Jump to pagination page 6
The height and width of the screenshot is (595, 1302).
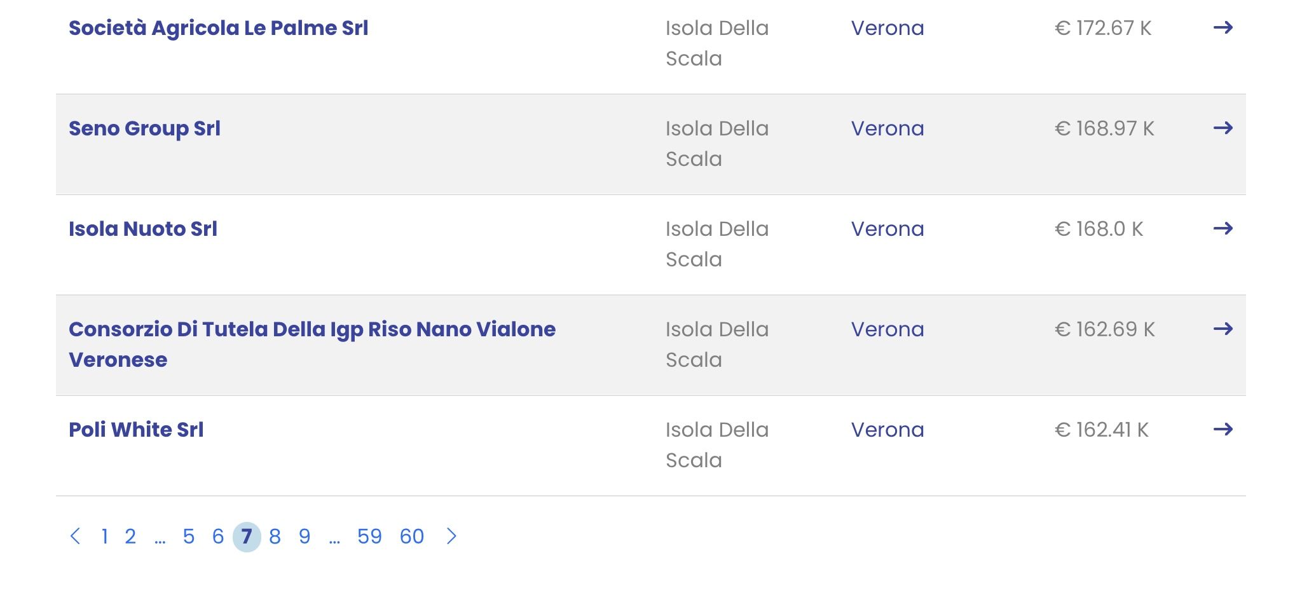217,537
